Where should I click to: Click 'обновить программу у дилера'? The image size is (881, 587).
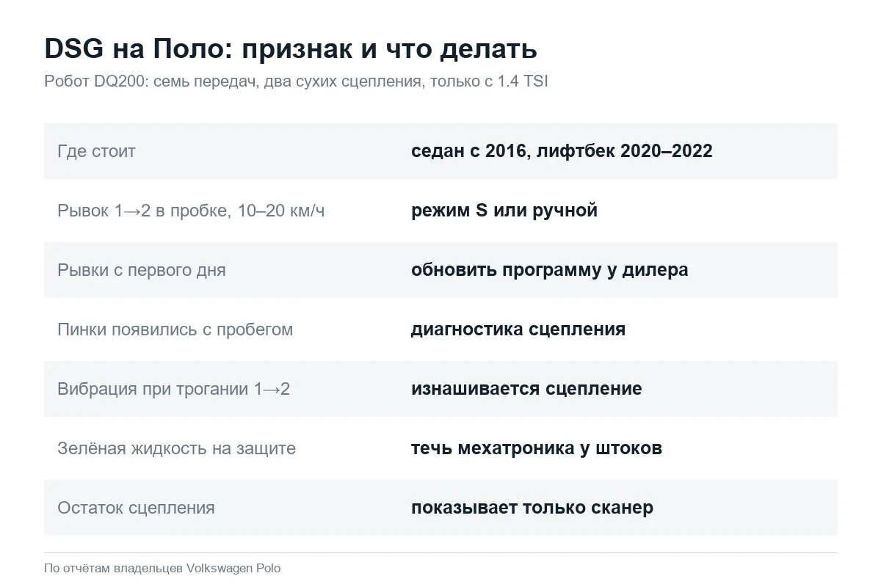[x=550, y=270]
